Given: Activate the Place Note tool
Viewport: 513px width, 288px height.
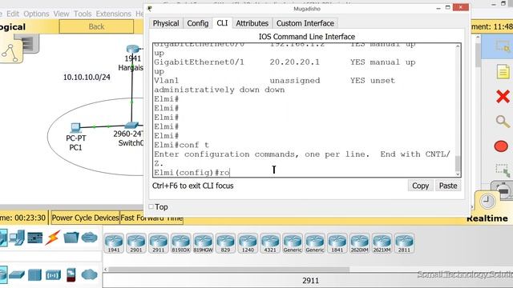Looking at the screenshot, I should pos(503,72).
